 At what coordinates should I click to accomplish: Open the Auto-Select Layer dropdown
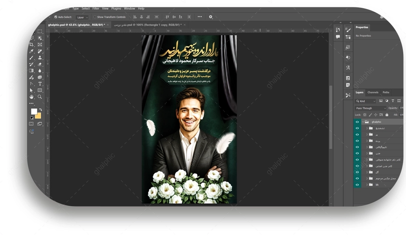point(82,17)
